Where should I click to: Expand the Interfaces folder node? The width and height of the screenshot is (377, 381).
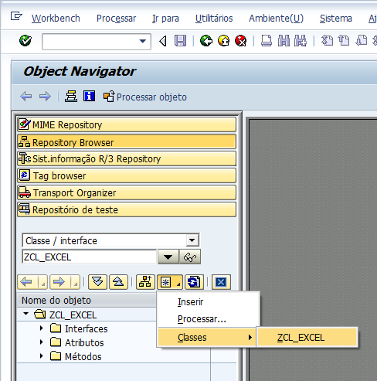(42, 328)
